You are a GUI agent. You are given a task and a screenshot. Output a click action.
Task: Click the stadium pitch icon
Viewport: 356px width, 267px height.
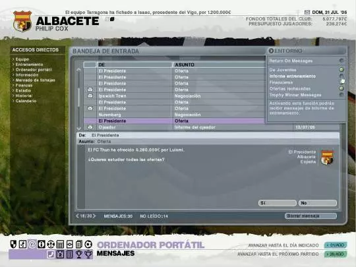pyautogui.click(x=69, y=245)
